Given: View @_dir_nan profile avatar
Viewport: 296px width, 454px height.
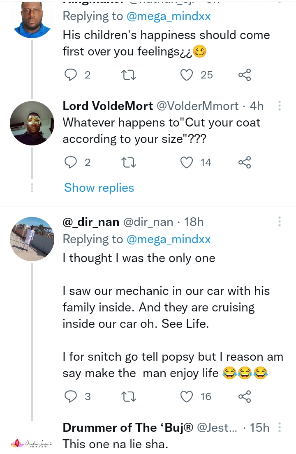Looking at the screenshot, I should 32,239.
